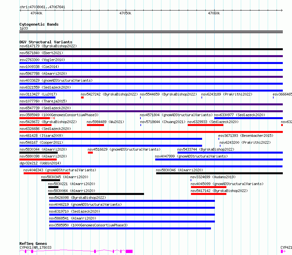Select the large magenta CYP4X1 exon block
This screenshot has width=292, height=255.
pos(129,251)
